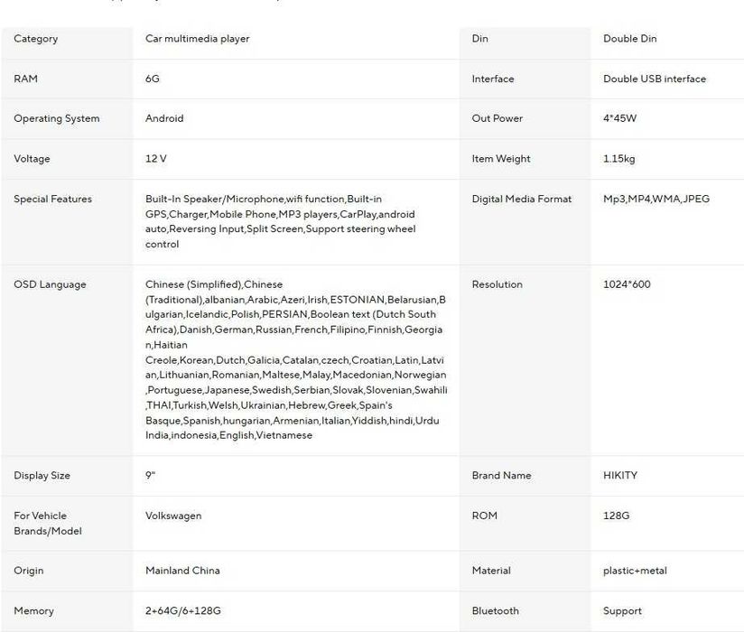744x632 pixels.
Task: Click the RAM value '6G'
Action: (152, 79)
